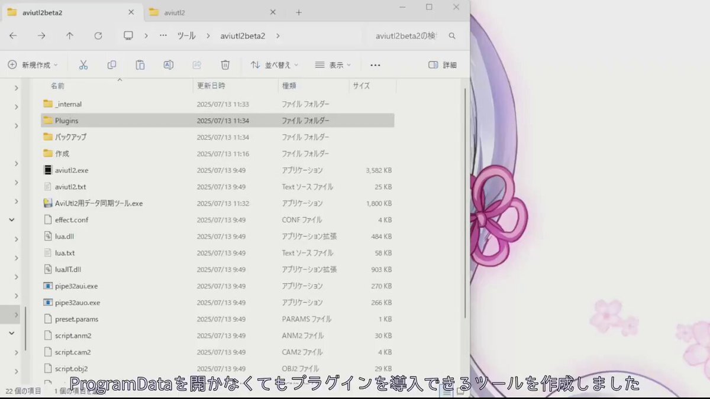The height and width of the screenshot is (399, 710).
Task: Select the lua.txt file
Action: click(x=64, y=253)
